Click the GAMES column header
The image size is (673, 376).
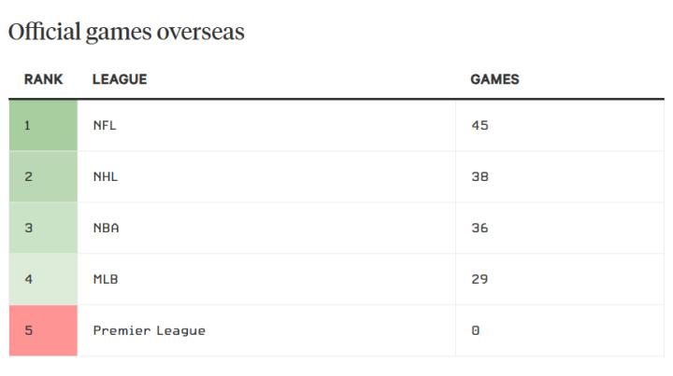pos(494,80)
